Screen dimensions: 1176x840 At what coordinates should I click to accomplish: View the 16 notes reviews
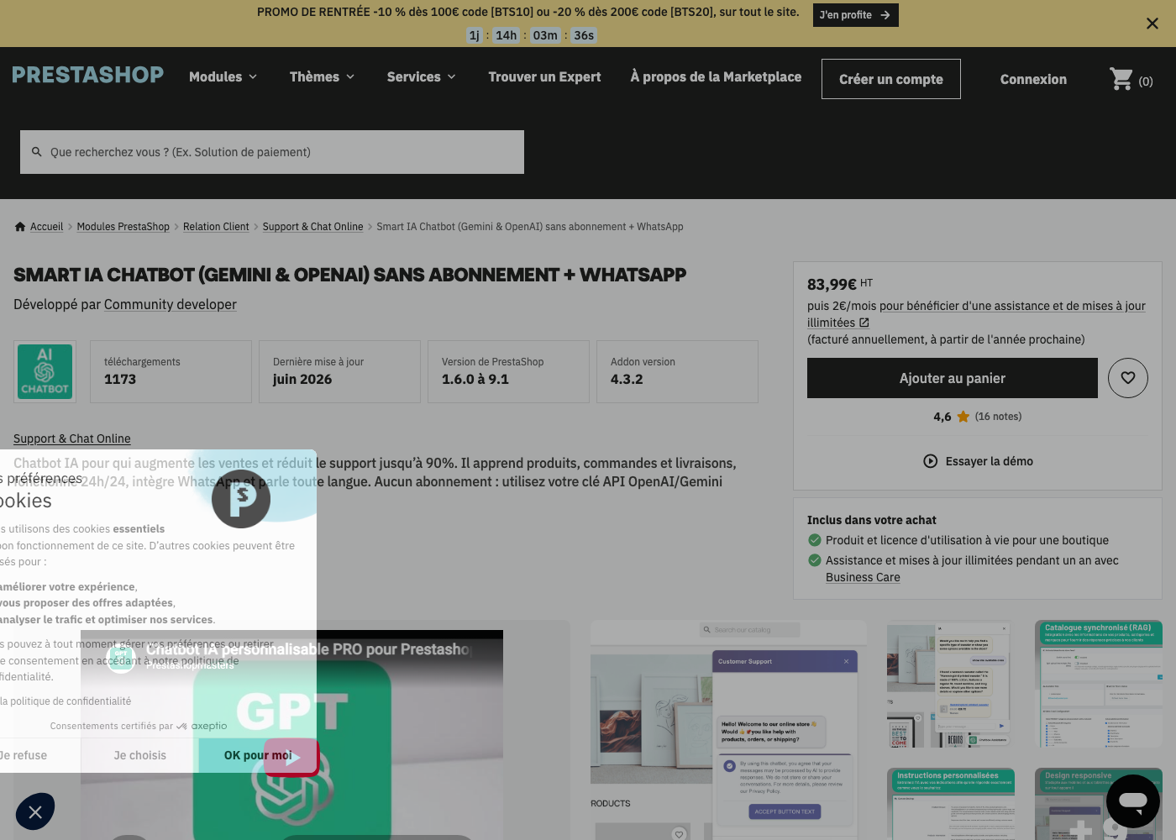click(998, 417)
